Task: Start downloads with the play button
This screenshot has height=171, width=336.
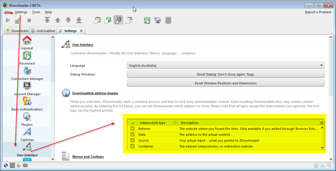Action: 8,20
